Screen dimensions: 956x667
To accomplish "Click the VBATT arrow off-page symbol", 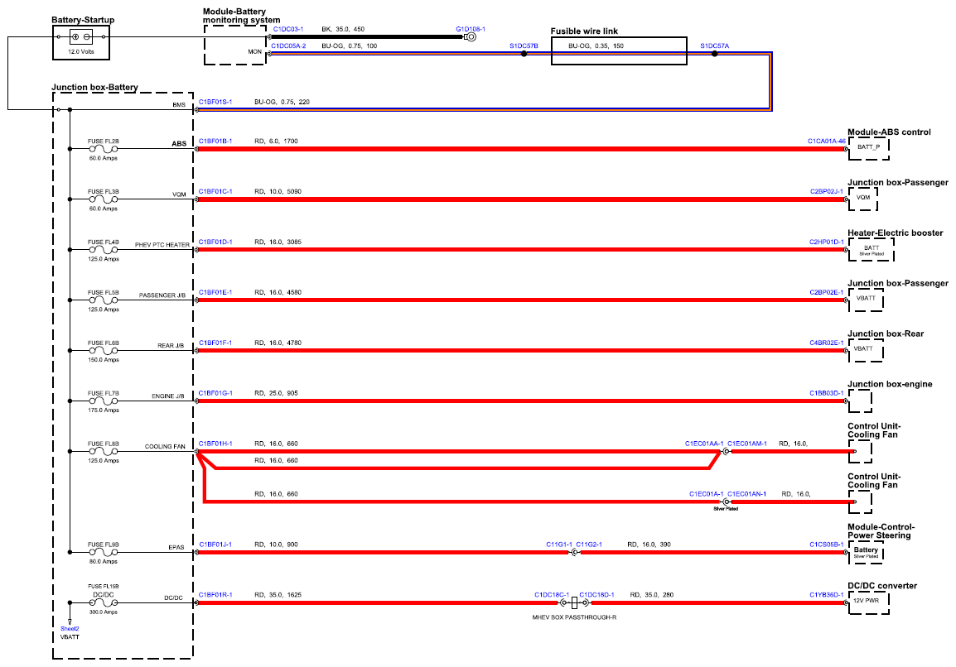I will pos(70,621).
